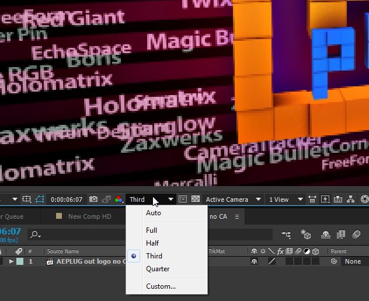Click the Collapse Transformations column header icon
The height and width of the screenshot is (301, 369).
(x=263, y=251)
